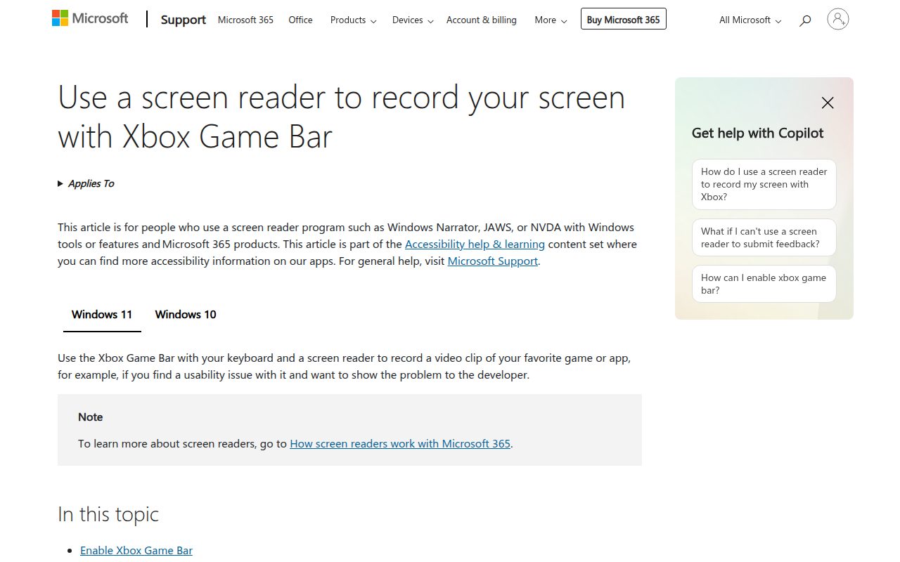This screenshot has height=562, width=900.
Task: Open Accessibility help & learning link
Action: [475, 244]
